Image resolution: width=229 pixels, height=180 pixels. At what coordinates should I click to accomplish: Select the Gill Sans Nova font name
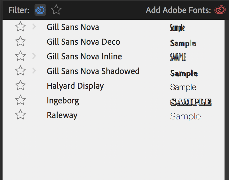coord(73,27)
